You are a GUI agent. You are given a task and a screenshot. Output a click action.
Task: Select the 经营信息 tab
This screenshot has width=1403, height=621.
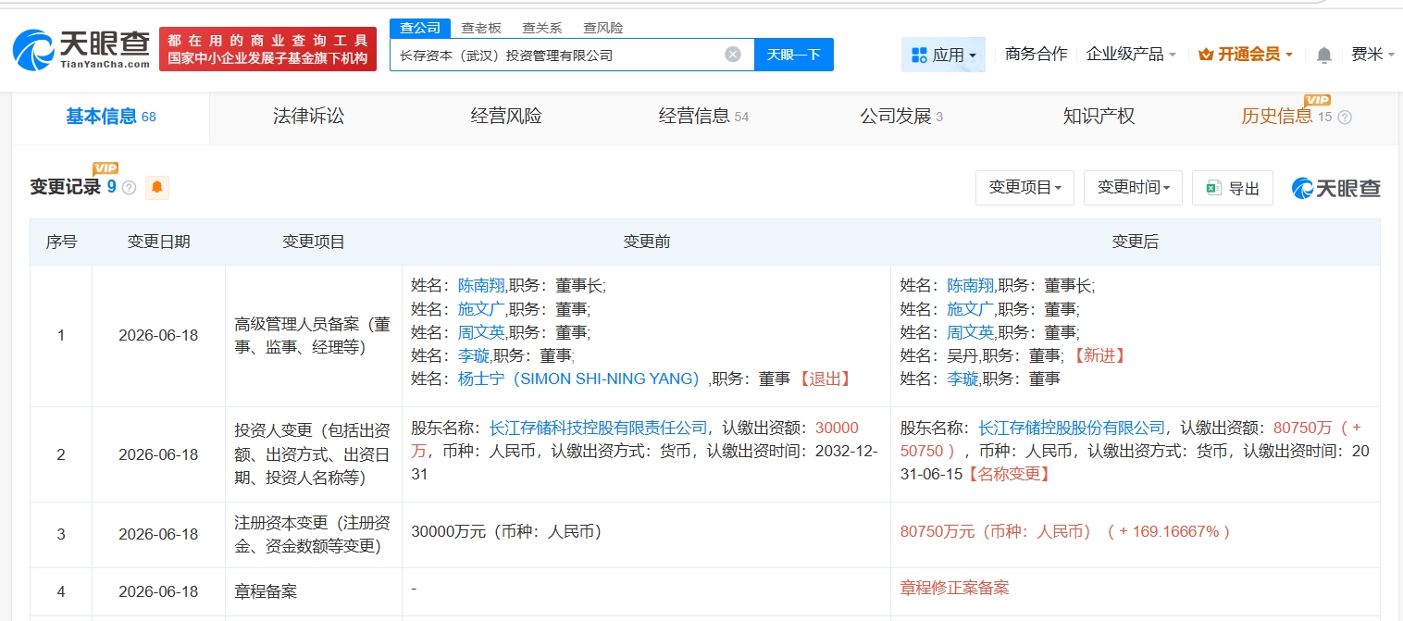(703, 117)
